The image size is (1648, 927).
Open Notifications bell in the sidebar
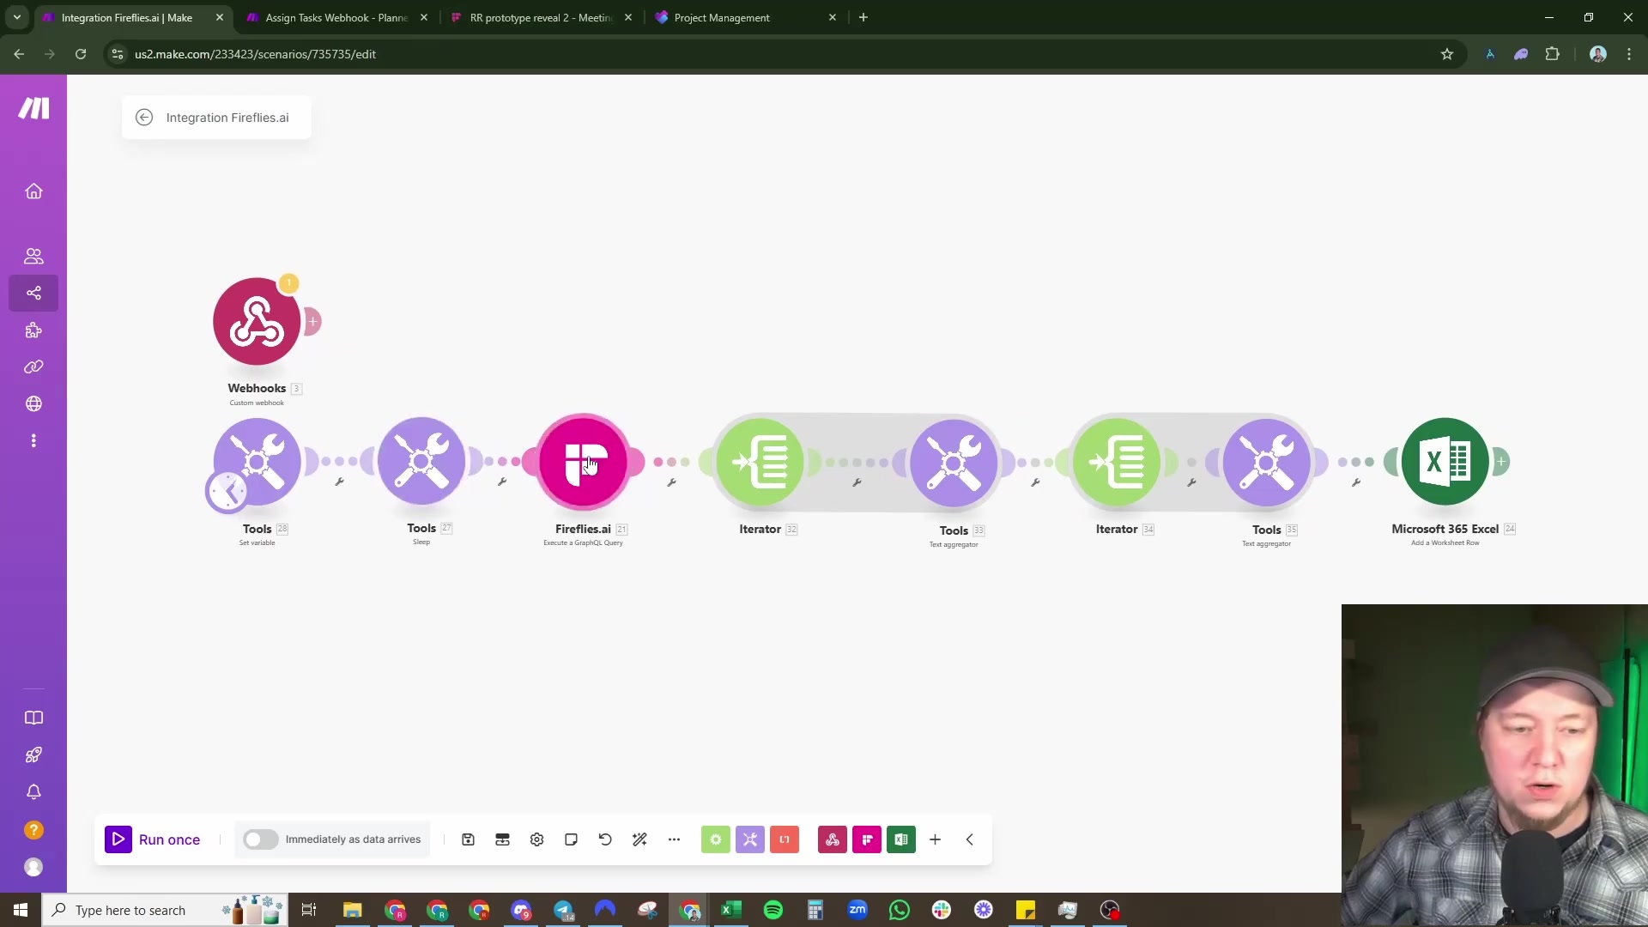(33, 792)
